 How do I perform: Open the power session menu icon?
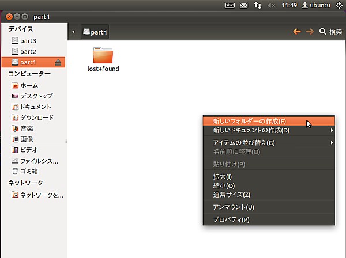click(x=339, y=5)
